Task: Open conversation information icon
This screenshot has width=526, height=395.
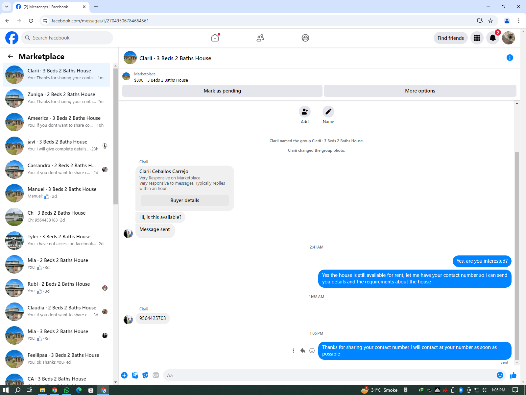Action: click(x=510, y=58)
